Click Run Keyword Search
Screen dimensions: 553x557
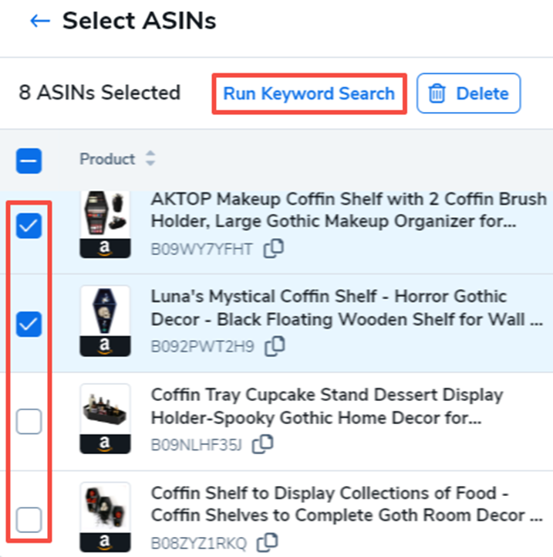pyautogui.click(x=309, y=93)
